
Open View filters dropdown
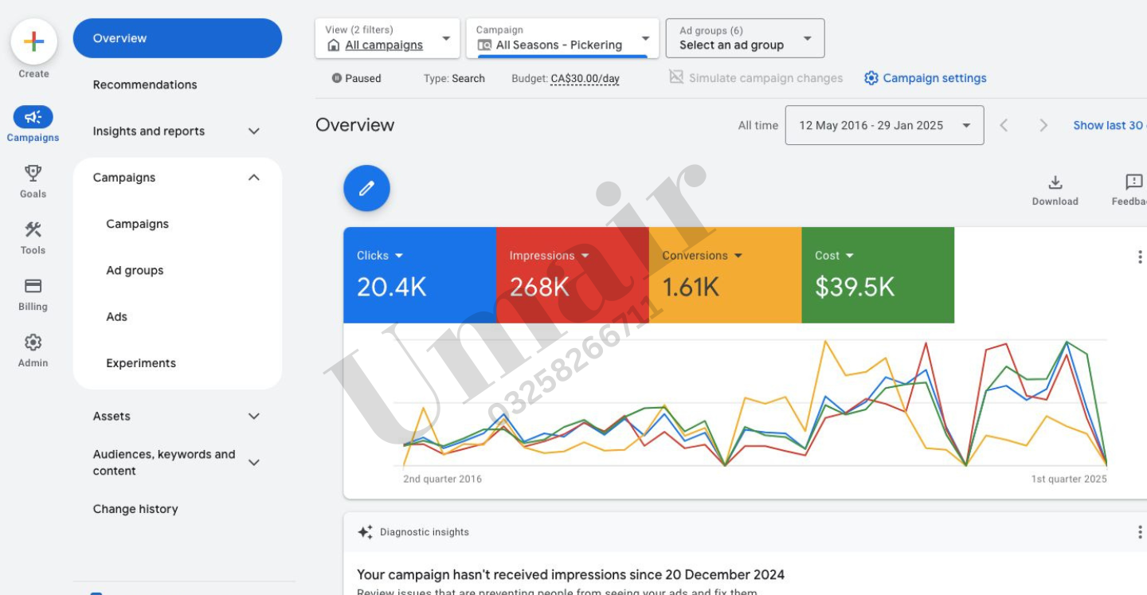pos(387,38)
